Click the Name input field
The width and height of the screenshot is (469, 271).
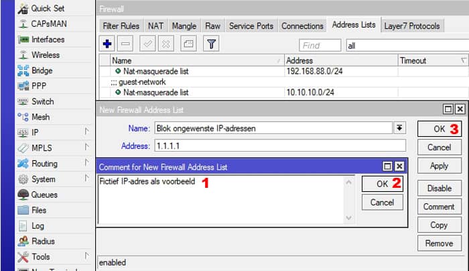click(273, 128)
